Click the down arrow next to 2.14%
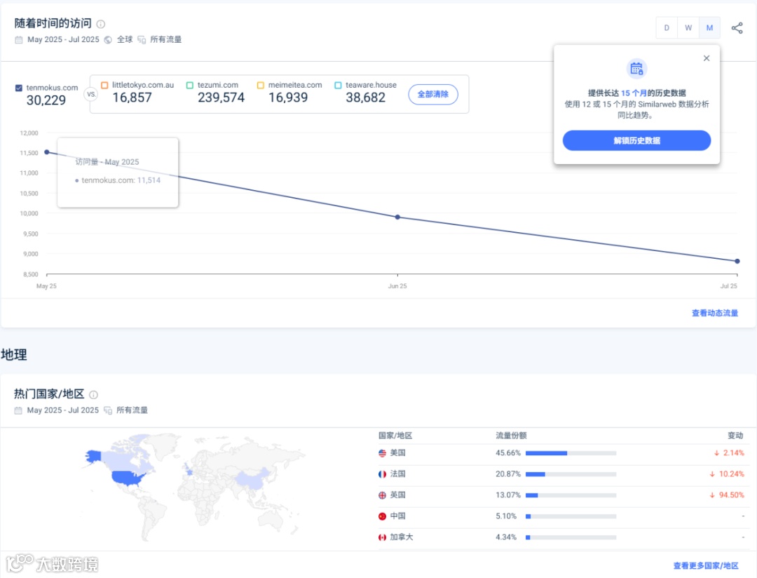Screen dimensions: 757x578 (x=716, y=453)
